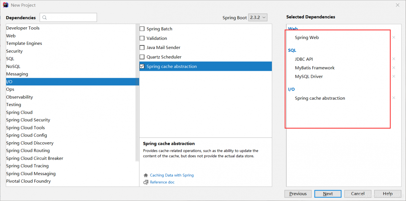Tick the Java Mail Sender checkbox
406x201 pixels.
click(142, 48)
